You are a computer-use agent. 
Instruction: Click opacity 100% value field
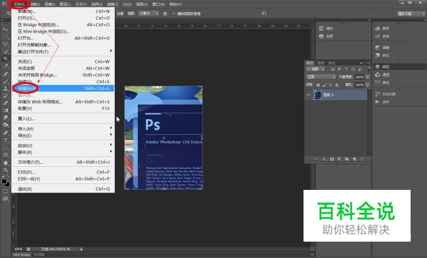click(359, 77)
